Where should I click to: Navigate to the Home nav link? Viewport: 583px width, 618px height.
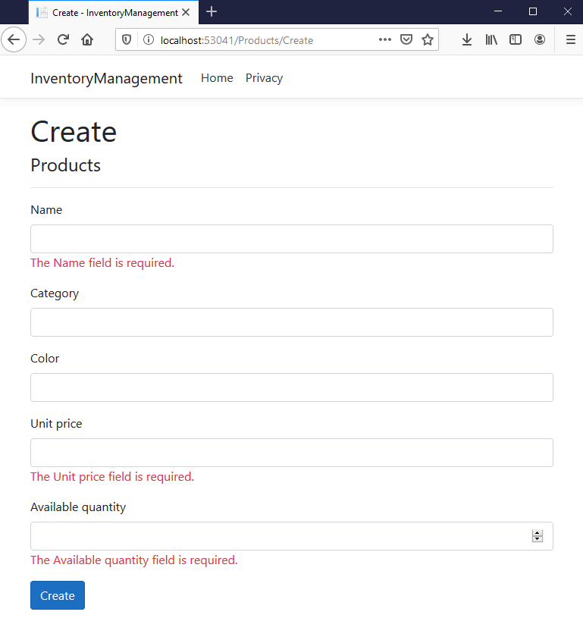217,78
